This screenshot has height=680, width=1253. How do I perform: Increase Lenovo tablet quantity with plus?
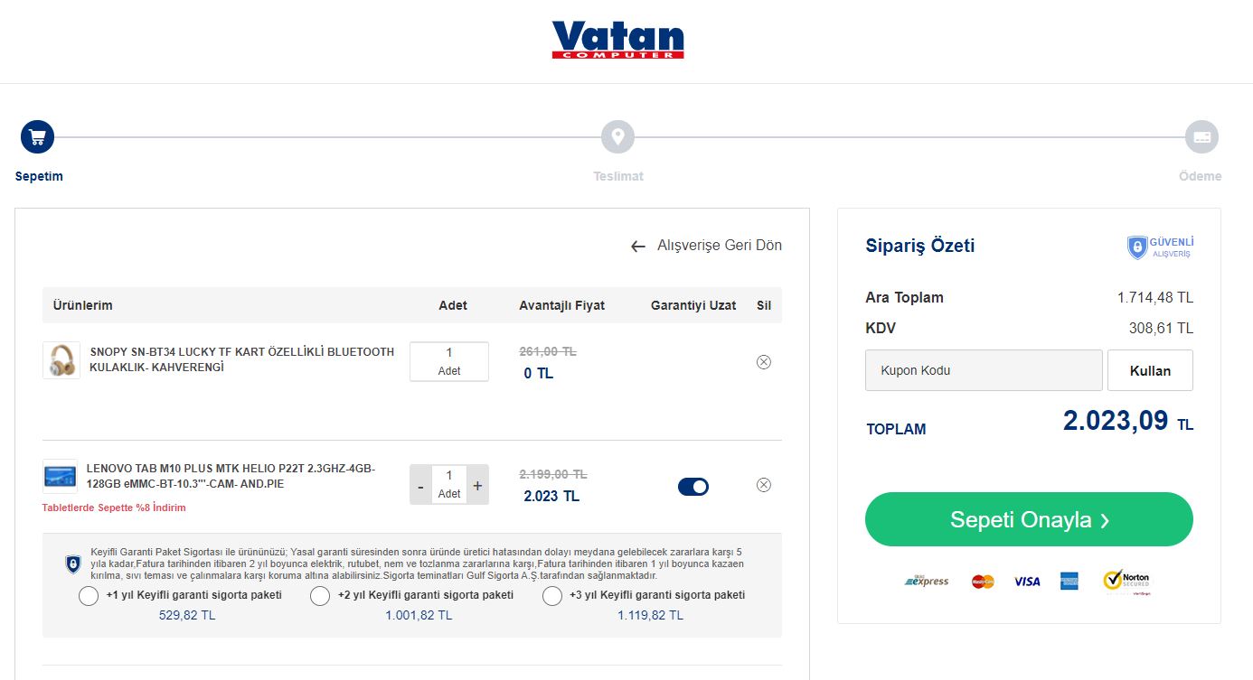[477, 485]
